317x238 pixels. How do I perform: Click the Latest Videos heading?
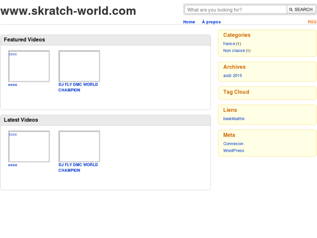point(21,120)
